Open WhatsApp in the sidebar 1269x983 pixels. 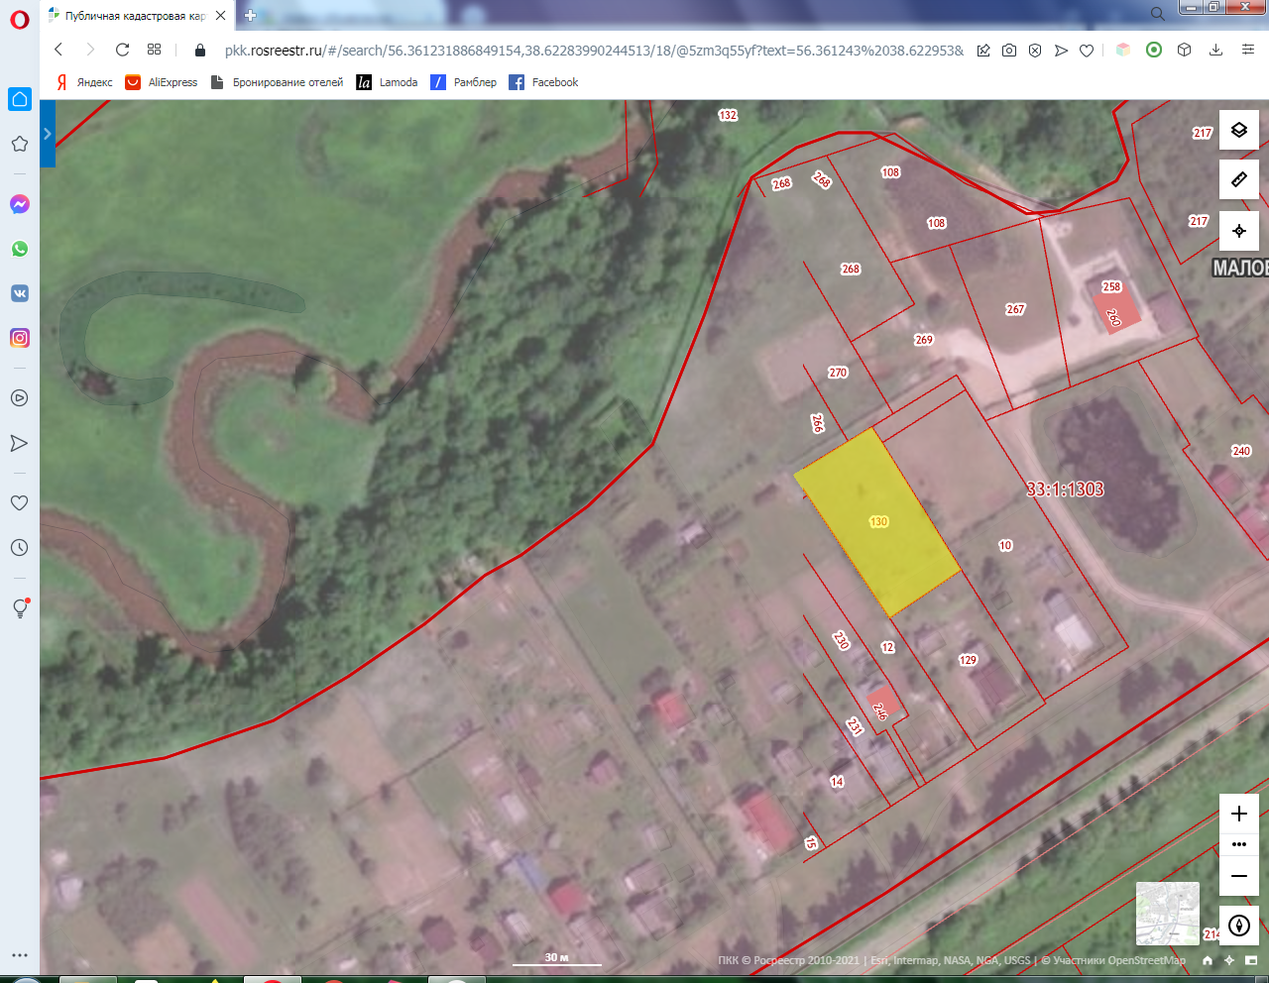[20, 249]
